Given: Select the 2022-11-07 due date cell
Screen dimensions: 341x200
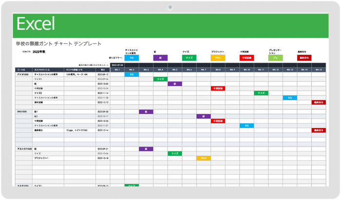Looking at the screenshot, I should coord(103,126).
